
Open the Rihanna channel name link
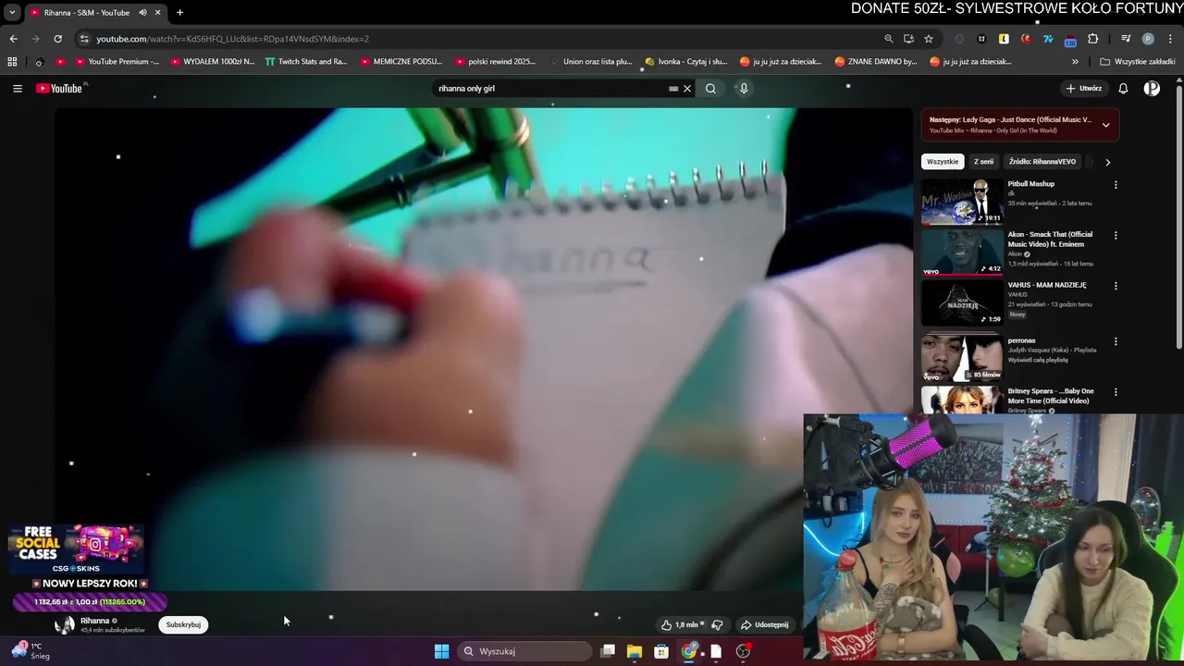pos(95,621)
